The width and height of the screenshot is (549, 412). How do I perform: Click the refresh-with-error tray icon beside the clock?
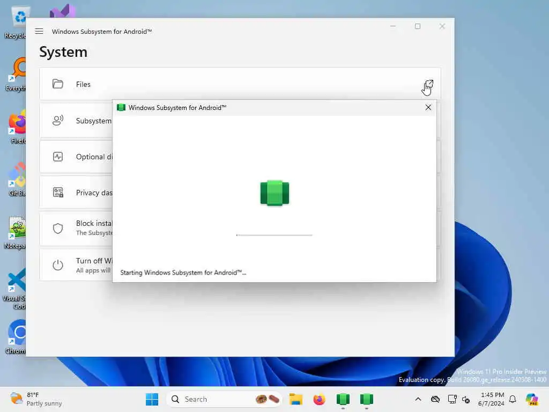point(466,399)
